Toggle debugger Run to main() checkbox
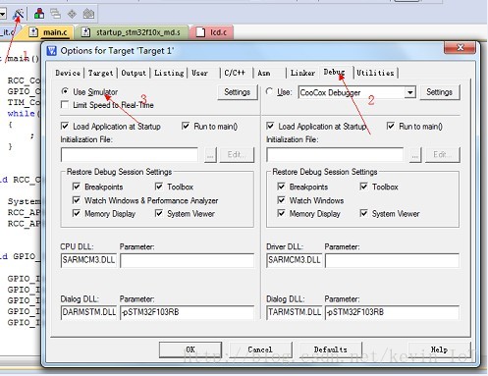 (391, 126)
